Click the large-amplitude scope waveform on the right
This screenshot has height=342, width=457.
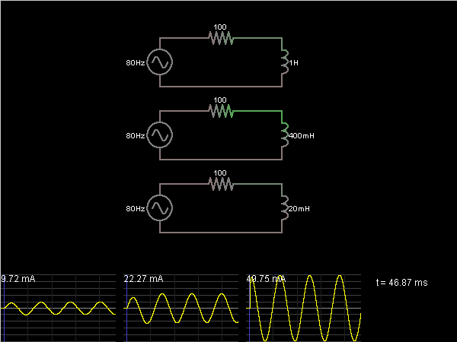(x=304, y=309)
